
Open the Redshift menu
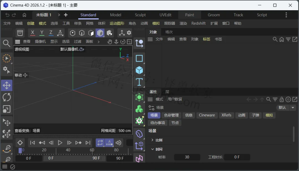(199, 23)
